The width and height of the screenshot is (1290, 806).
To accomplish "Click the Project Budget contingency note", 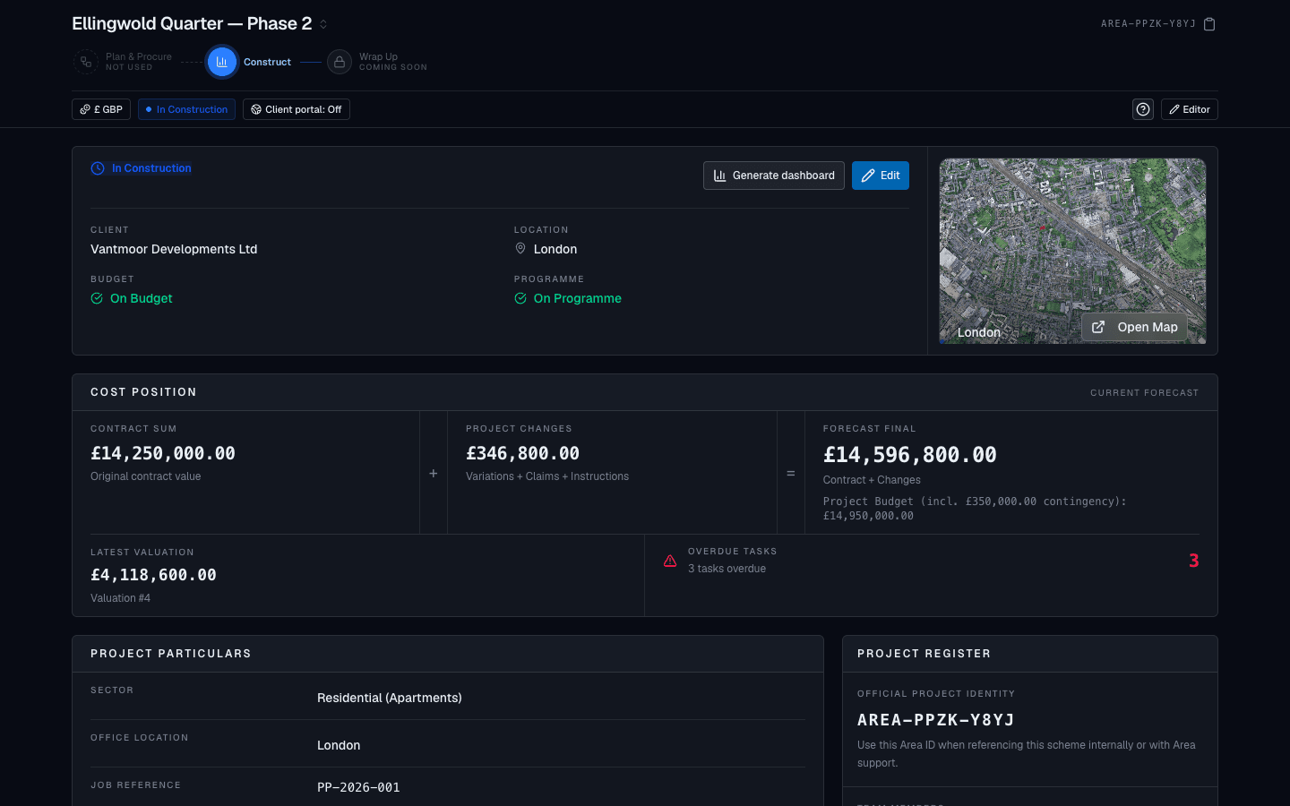I will [x=975, y=509].
